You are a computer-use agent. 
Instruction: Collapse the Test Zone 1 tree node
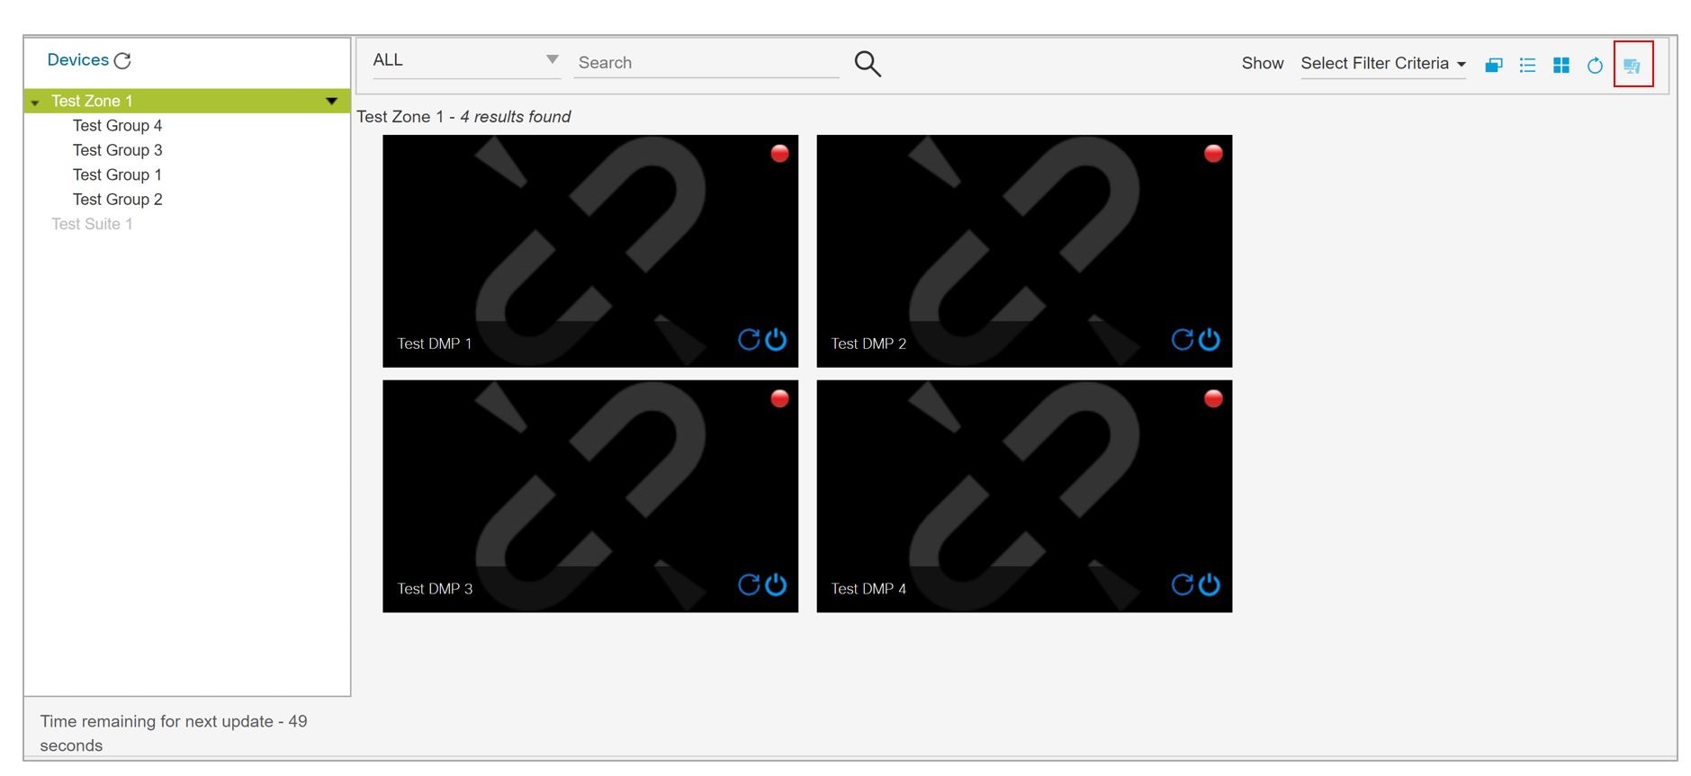[x=35, y=103]
